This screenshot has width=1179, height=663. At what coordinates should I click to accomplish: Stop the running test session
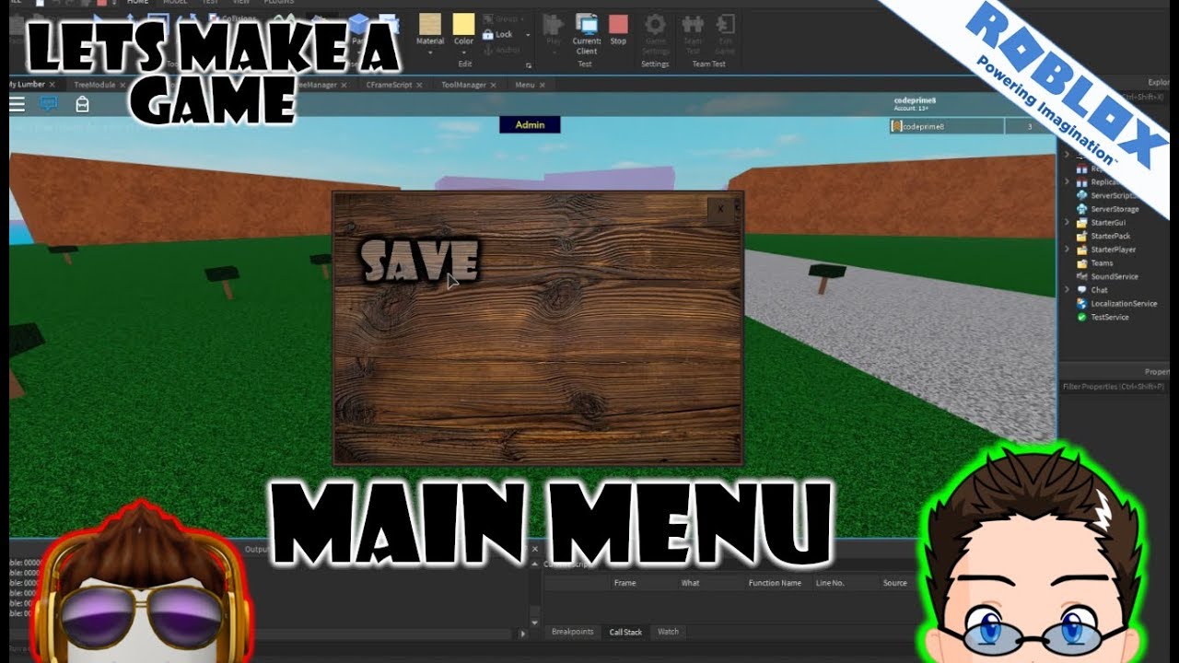[618, 29]
